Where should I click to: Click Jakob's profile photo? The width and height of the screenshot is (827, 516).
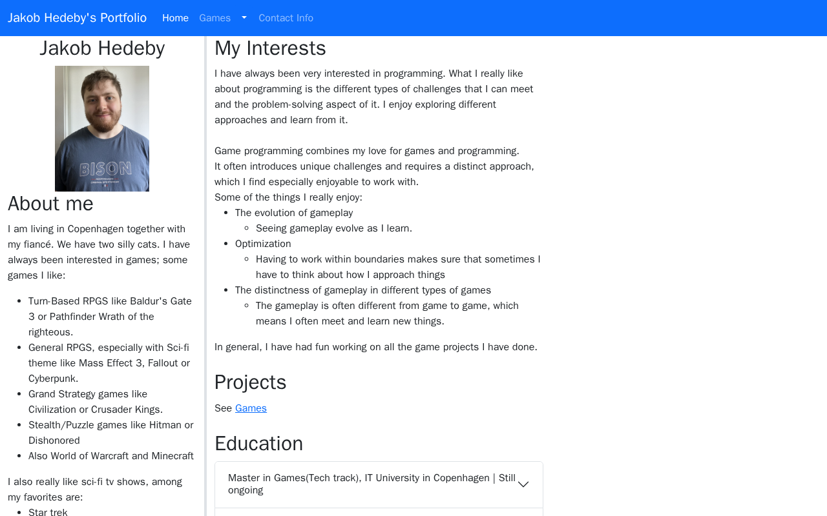pos(102,128)
